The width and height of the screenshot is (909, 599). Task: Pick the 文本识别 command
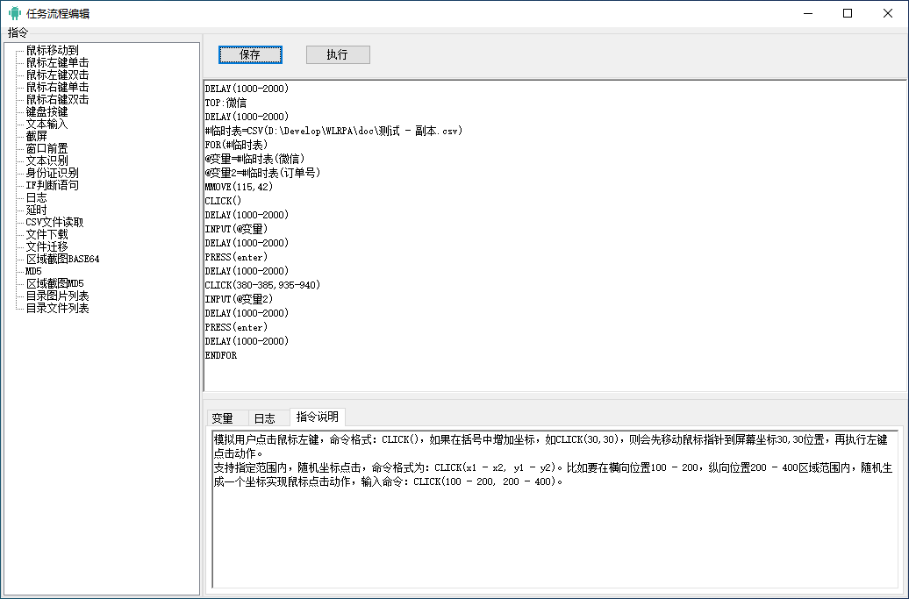point(47,161)
